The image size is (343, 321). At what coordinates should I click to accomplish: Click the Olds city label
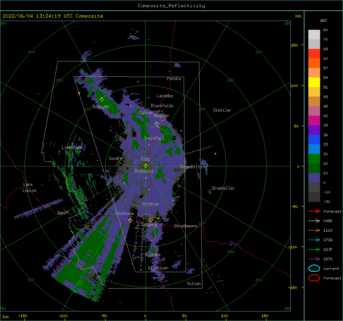click(145, 159)
